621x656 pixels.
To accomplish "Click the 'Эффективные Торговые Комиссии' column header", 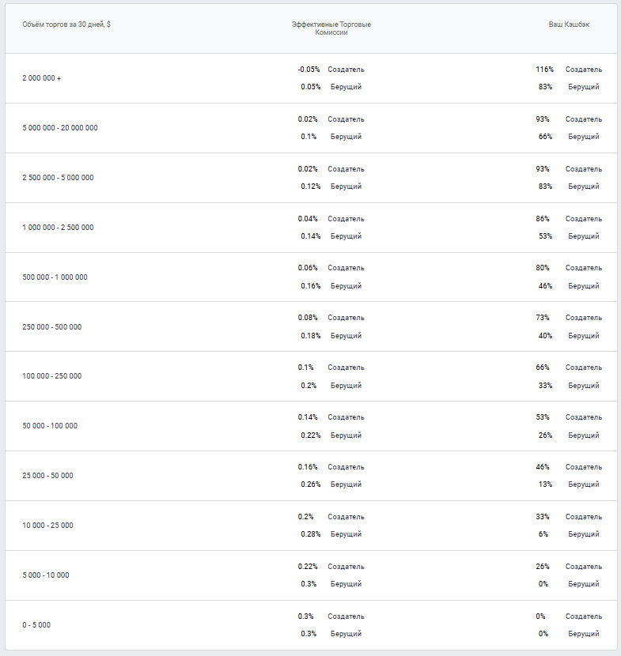I will (x=331, y=28).
